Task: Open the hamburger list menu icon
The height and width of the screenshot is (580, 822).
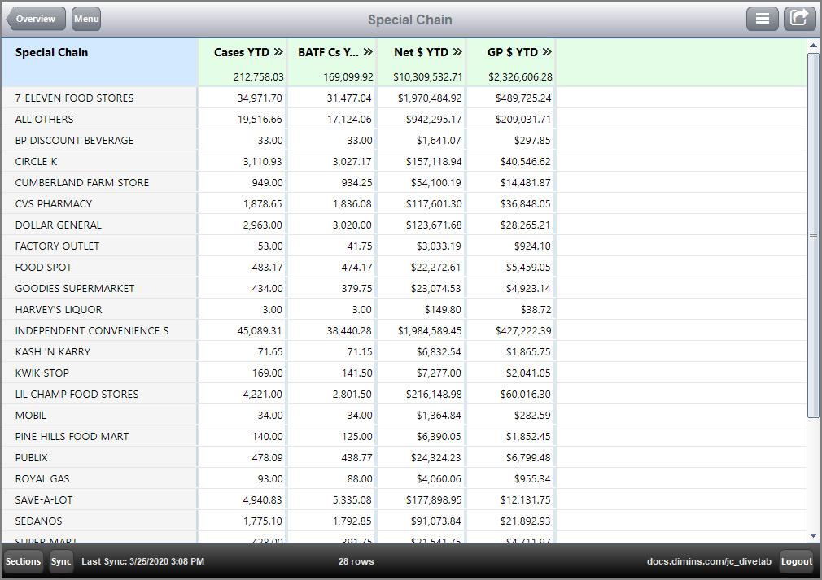Action: [x=763, y=18]
